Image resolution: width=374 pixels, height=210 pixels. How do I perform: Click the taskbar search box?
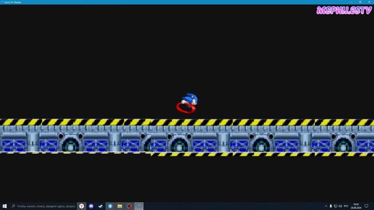coord(43,206)
